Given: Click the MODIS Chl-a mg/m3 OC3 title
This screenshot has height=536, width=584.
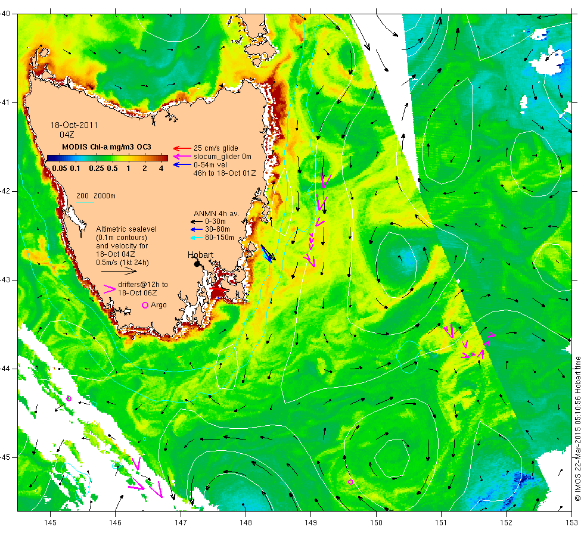Looking at the screenshot, I should [x=107, y=147].
